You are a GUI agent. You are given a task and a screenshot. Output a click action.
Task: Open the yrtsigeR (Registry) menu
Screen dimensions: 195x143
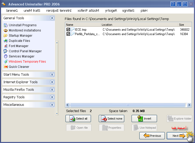coord(111,11)
